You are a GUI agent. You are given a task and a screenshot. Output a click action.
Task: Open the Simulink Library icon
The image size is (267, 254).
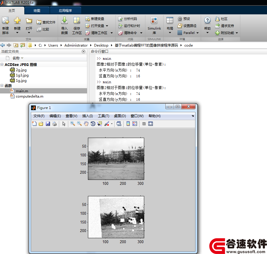154,21
